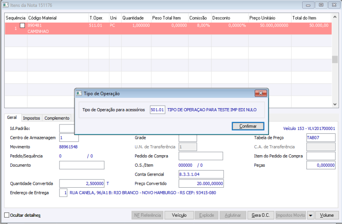Click the Código Material column header

click(x=58, y=18)
